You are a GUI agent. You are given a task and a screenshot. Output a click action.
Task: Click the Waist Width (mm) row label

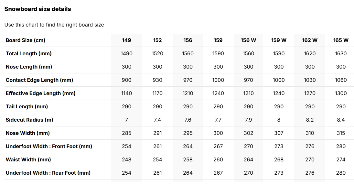28,159
